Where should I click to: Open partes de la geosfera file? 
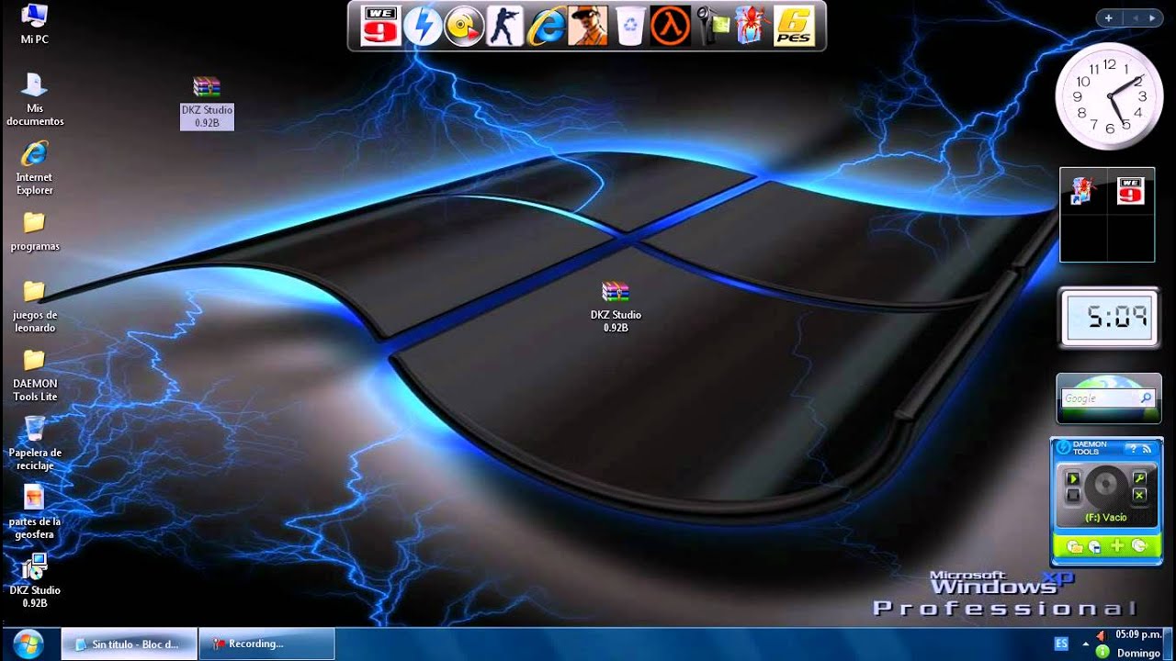point(35,512)
